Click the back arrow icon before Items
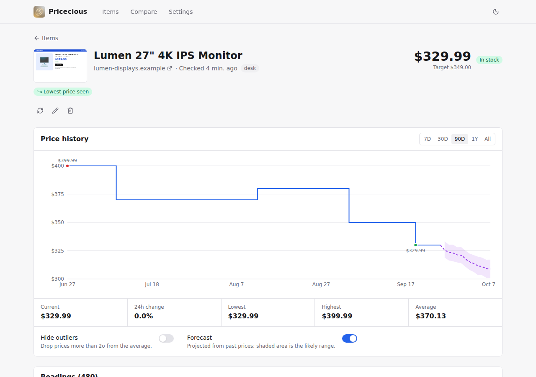 37,38
